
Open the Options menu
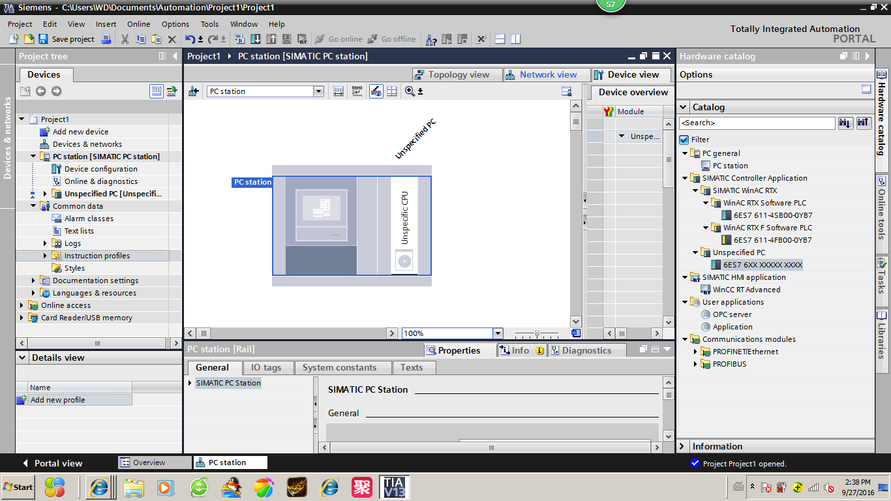175,24
